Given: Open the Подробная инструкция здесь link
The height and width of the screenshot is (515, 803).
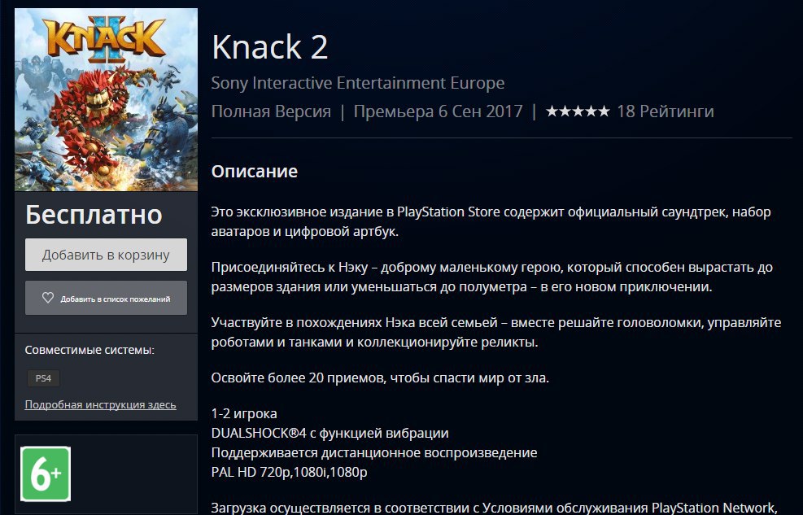Looking at the screenshot, I should point(100,404).
